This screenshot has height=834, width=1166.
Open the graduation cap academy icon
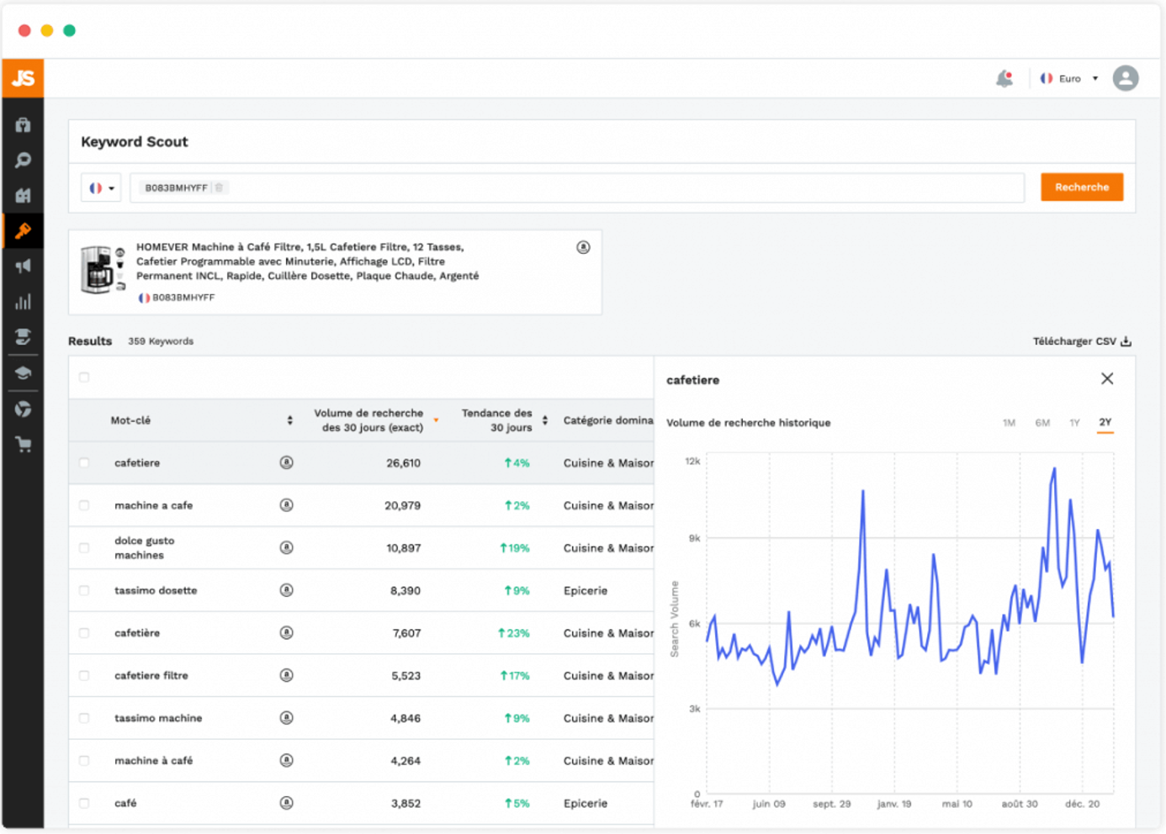pos(23,372)
